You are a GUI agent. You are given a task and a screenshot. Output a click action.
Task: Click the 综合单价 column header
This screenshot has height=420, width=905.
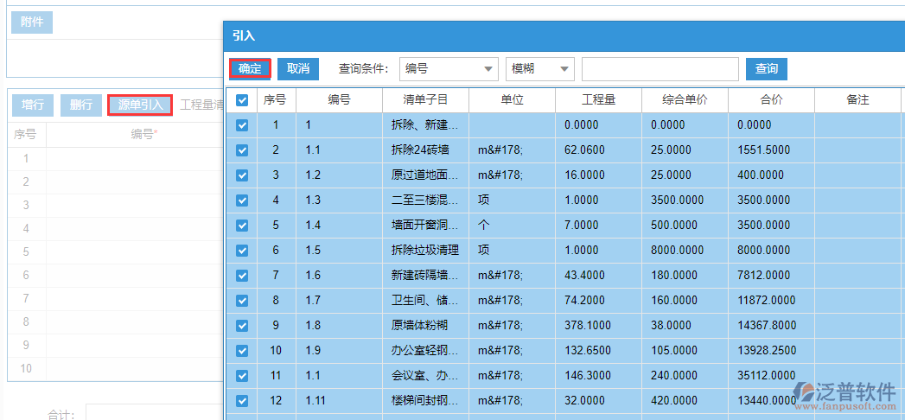click(685, 100)
